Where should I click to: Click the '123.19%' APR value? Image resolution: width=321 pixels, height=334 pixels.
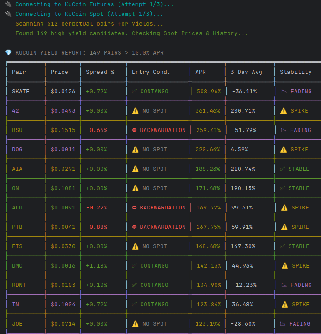(208, 324)
